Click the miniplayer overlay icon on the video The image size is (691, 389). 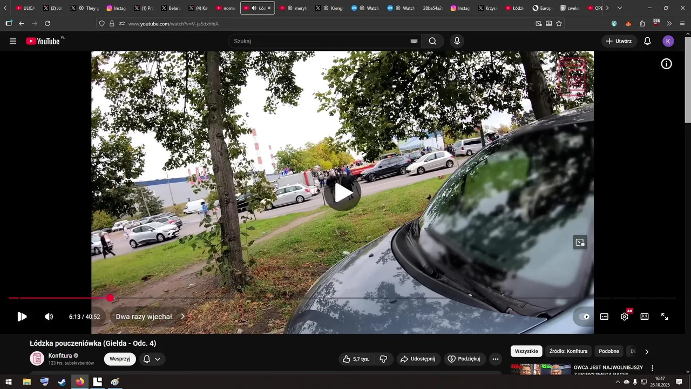(x=580, y=242)
